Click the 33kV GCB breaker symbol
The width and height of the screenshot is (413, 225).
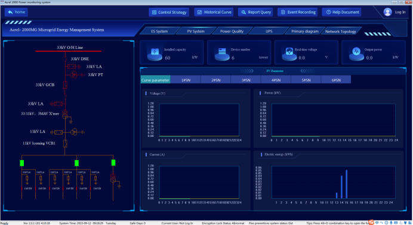pos(65,85)
